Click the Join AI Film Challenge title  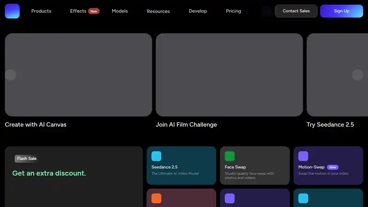[186, 125]
